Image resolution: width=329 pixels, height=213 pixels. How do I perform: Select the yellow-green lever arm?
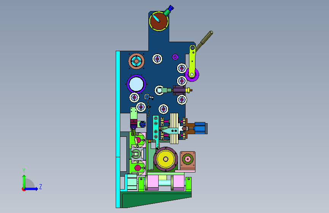(x=192, y=61)
